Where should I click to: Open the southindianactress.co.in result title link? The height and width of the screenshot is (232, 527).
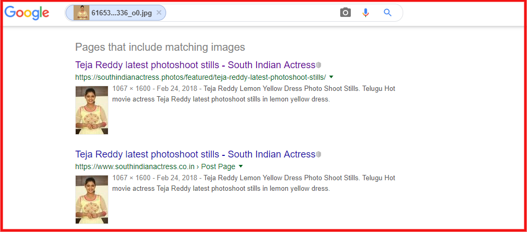coord(195,154)
